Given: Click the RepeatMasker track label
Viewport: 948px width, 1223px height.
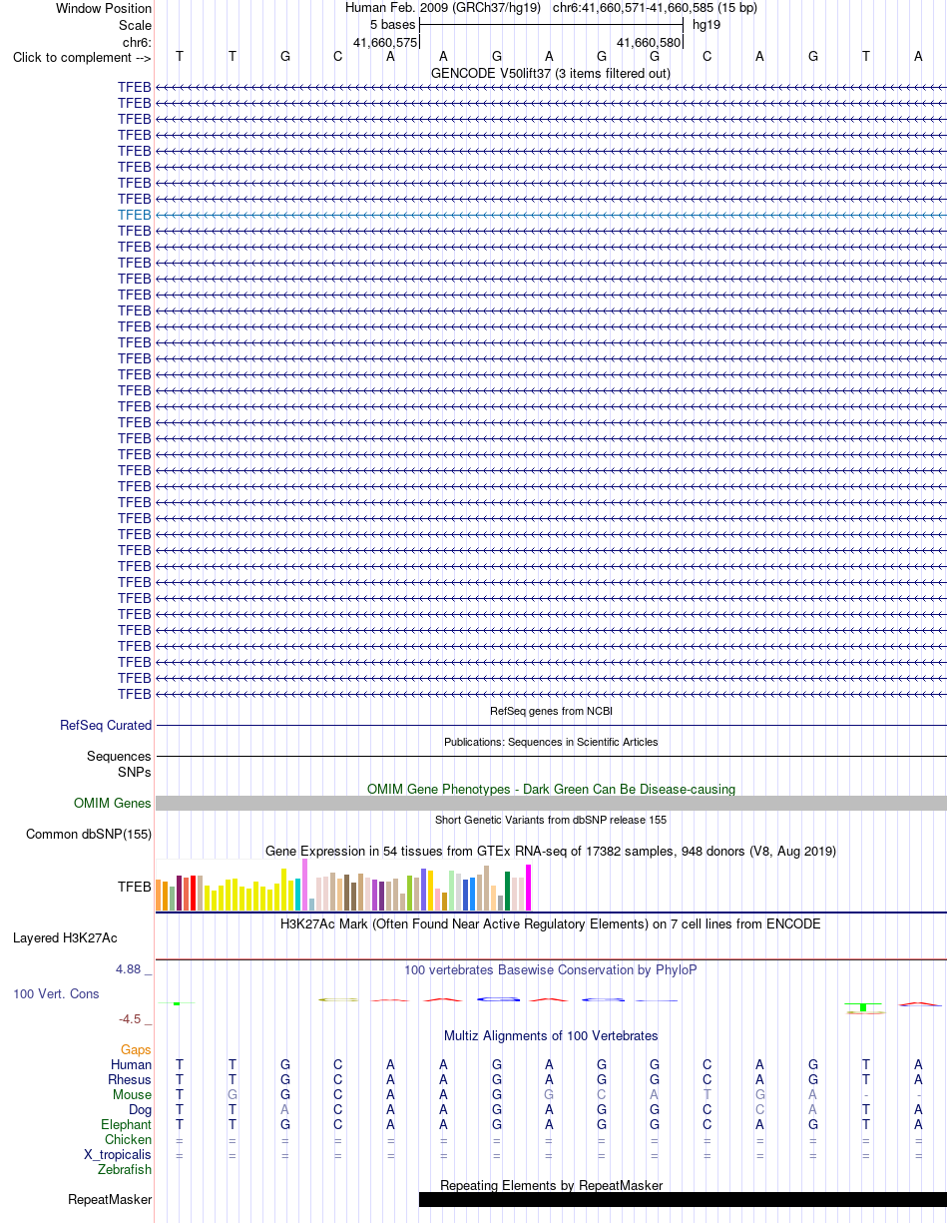Looking at the screenshot, I should pos(110,1200).
